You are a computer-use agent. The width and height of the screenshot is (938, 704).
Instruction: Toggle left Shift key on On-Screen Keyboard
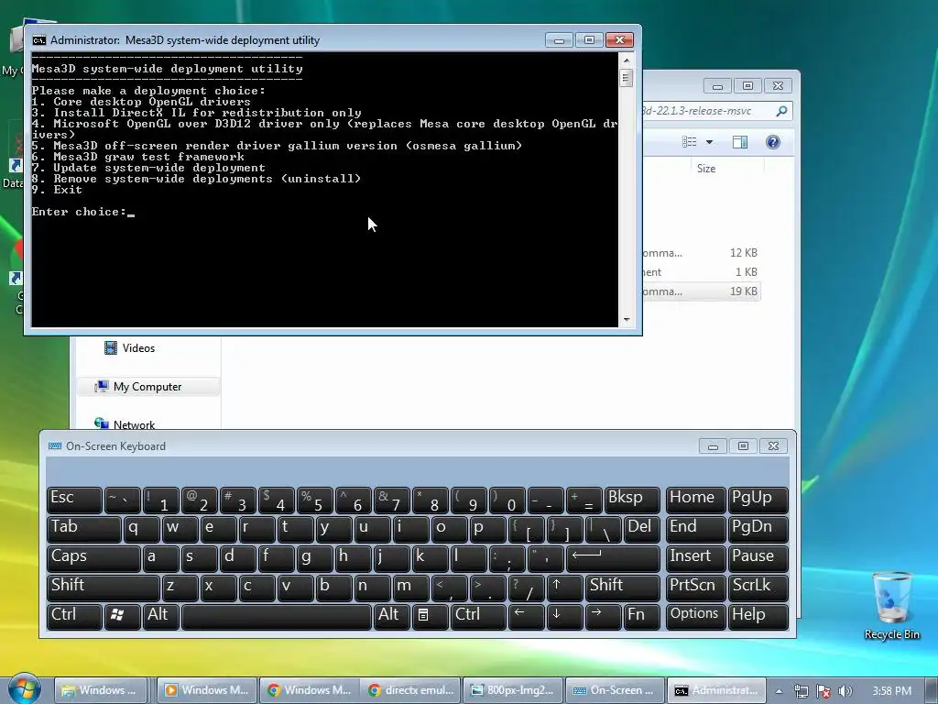103,588
